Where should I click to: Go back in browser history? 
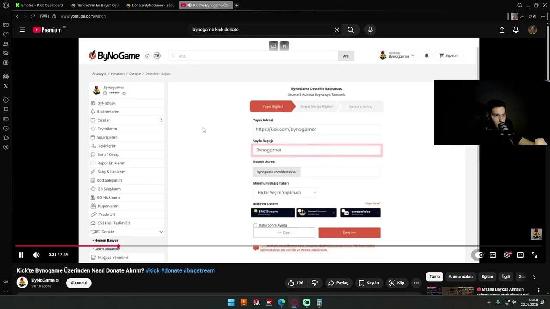point(17,16)
